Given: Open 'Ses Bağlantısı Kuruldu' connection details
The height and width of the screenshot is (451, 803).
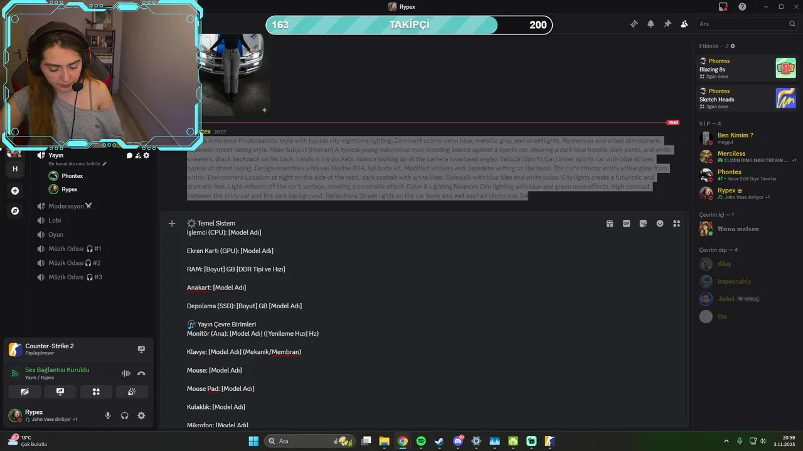Looking at the screenshot, I should click(x=57, y=370).
